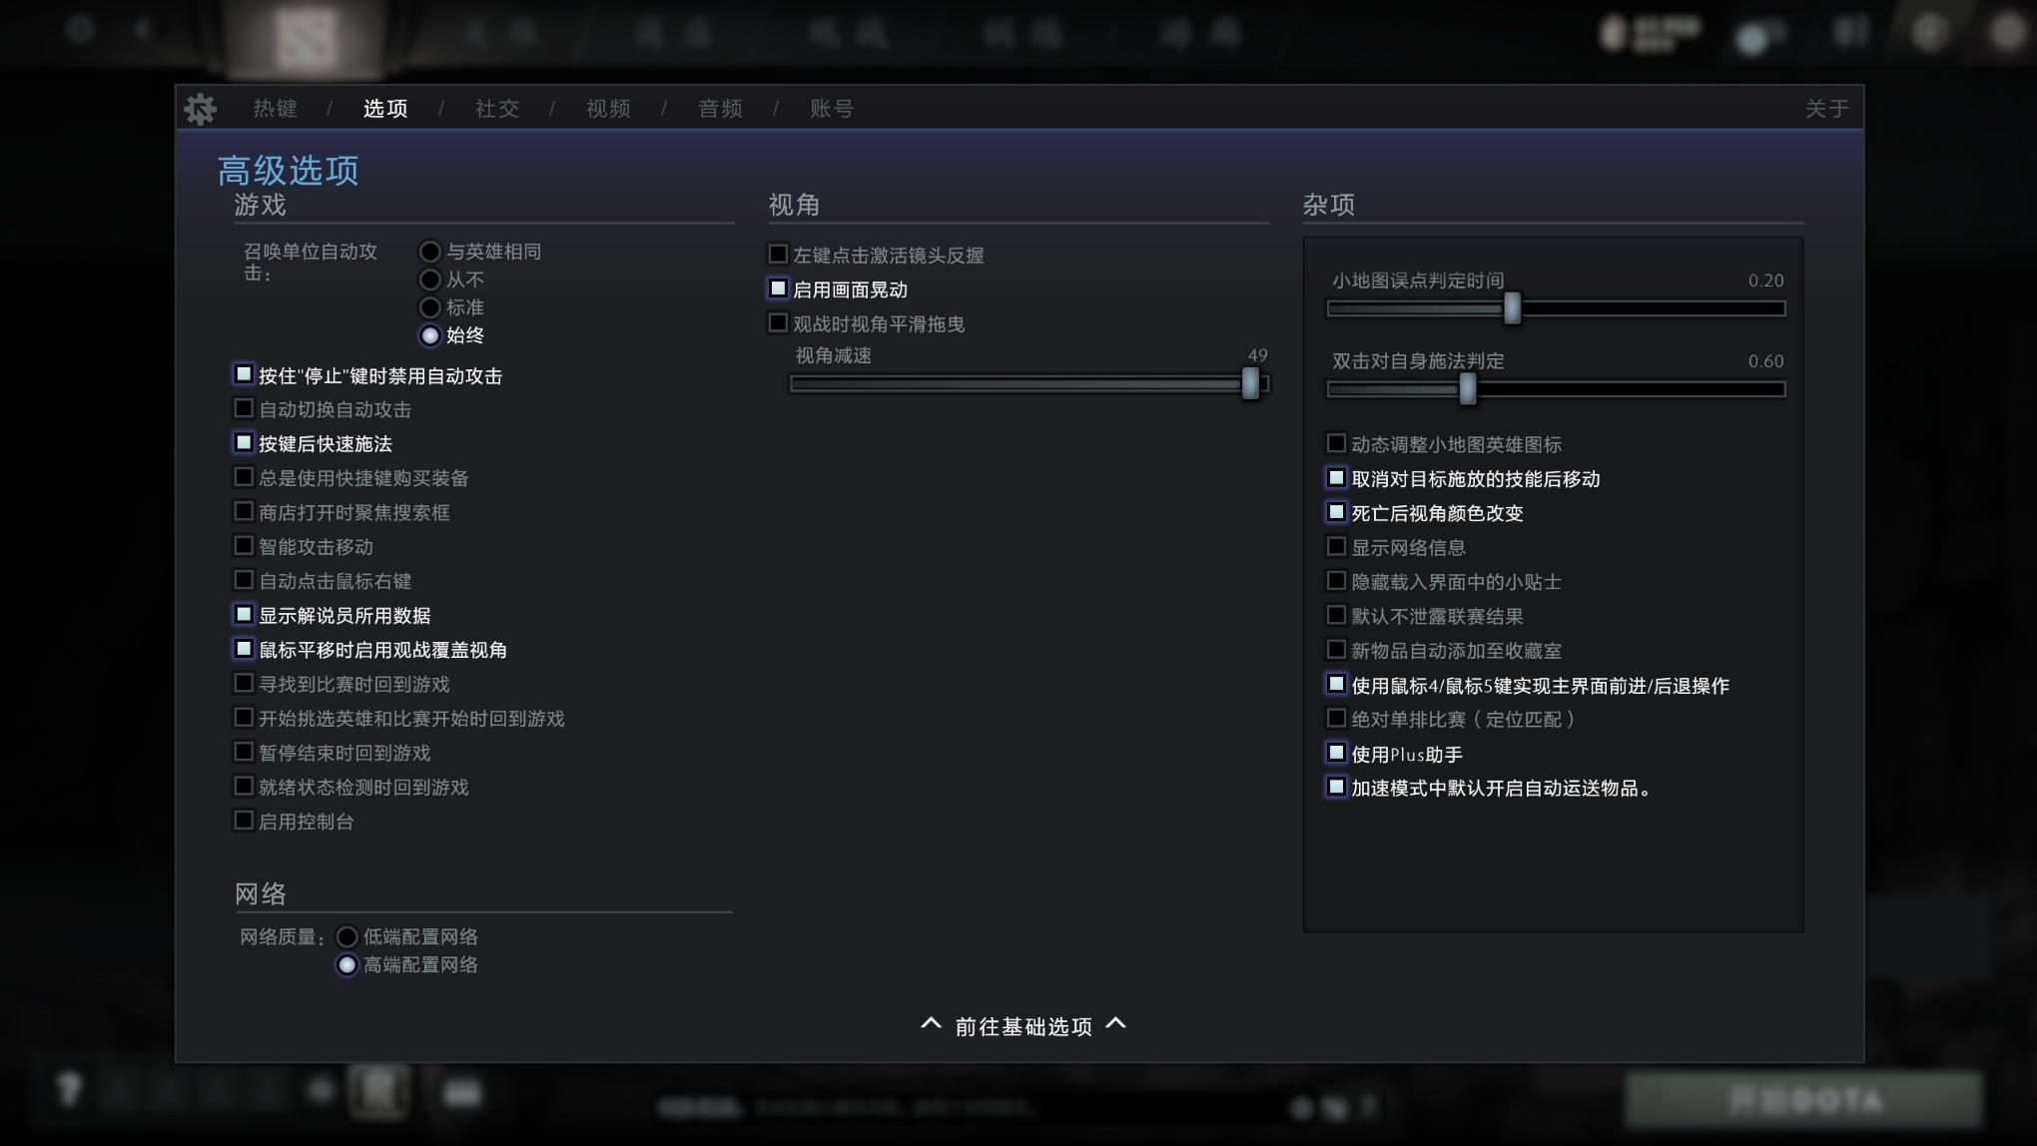Switch to the 热键 tab
2037x1146 pixels.
click(x=277, y=108)
